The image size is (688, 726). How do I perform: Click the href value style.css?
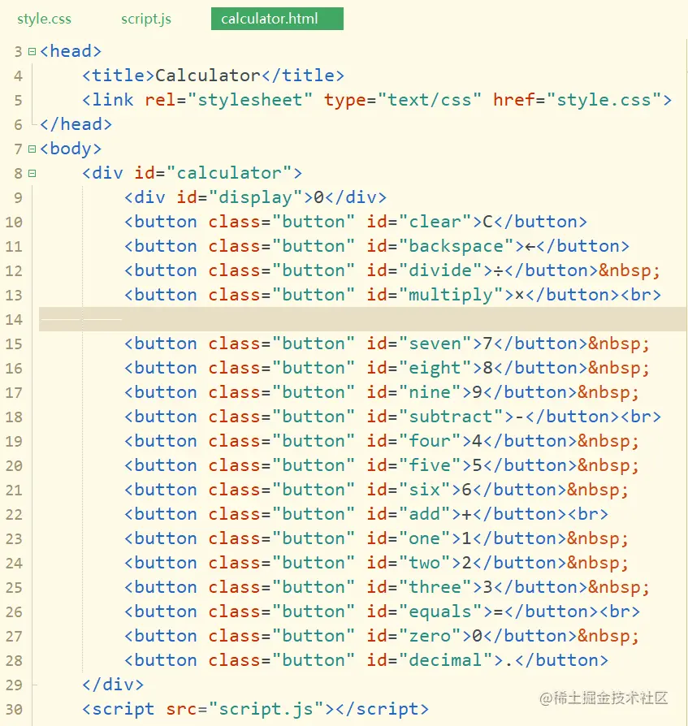604,100
